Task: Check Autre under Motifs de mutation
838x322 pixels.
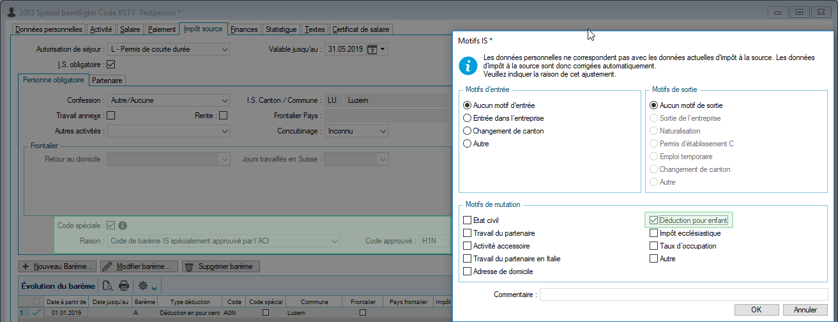Action: tap(653, 259)
